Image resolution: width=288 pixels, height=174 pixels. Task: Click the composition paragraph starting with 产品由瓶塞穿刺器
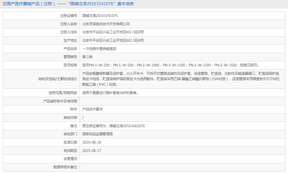182,79
